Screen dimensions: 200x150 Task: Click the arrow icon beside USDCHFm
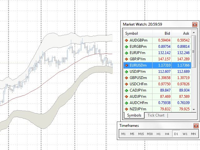click(126, 84)
